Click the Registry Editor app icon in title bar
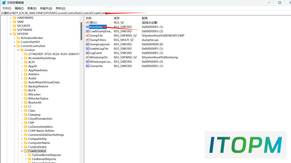The width and height of the screenshot is (291, 163). pyautogui.click(x=4, y=3)
